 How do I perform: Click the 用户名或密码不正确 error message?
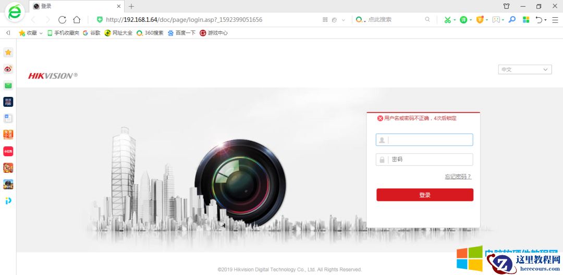click(x=417, y=118)
